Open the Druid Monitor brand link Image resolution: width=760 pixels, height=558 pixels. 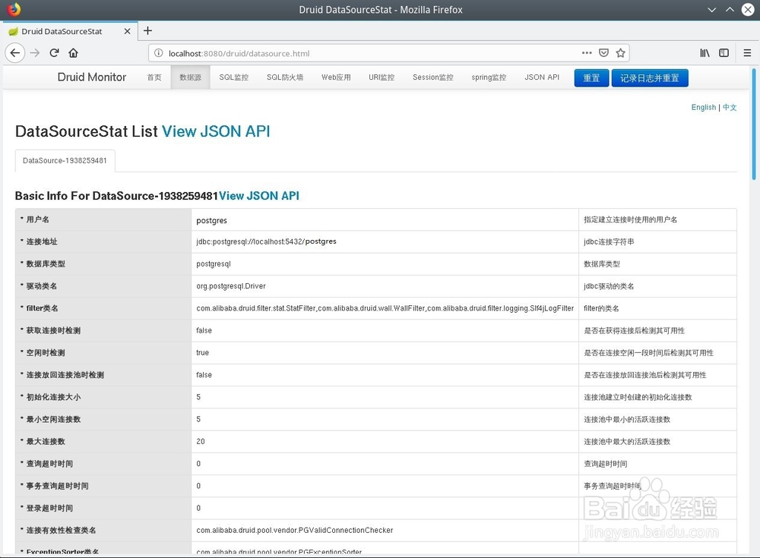(x=92, y=77)
